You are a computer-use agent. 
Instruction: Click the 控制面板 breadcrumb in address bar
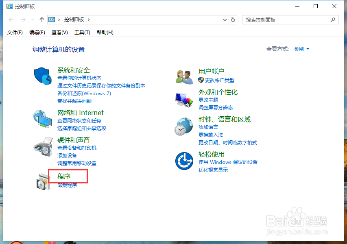pos(74,20)
